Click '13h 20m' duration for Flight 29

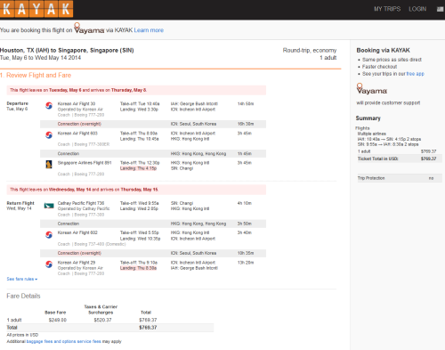point(246,263)
